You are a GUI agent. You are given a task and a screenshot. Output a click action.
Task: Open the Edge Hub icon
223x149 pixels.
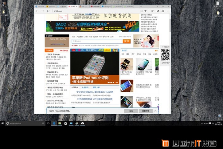(x=152, y=11)
